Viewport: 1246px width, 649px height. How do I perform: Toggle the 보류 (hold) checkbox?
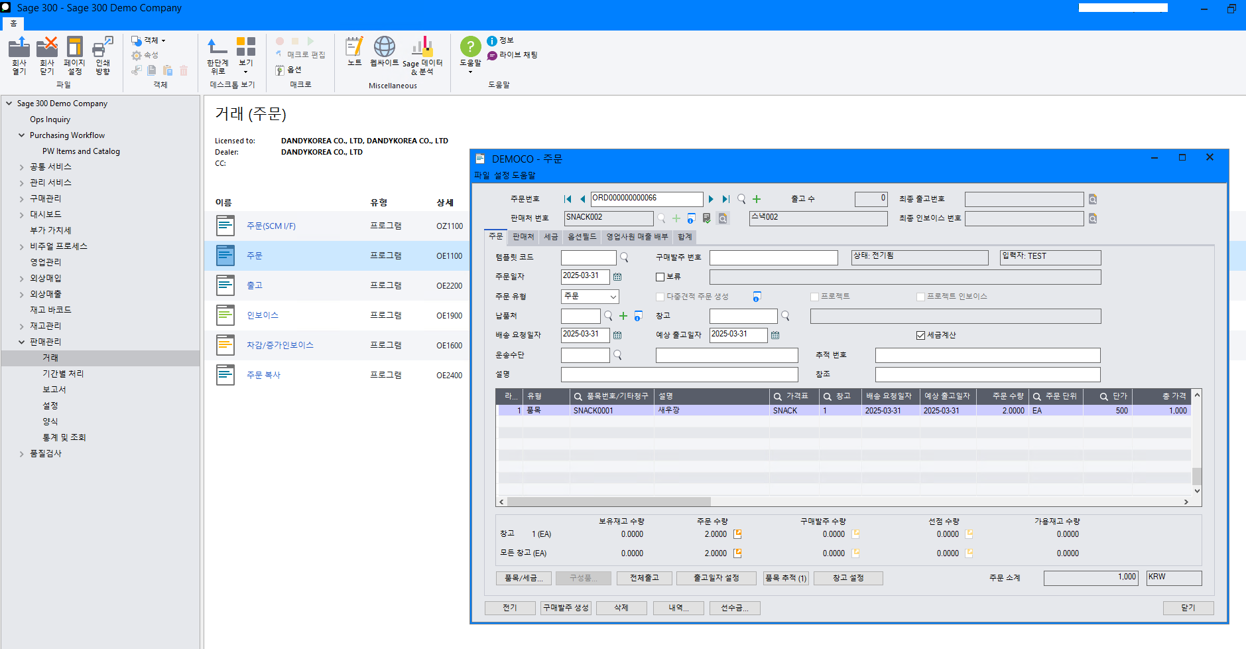pos(660,277)
